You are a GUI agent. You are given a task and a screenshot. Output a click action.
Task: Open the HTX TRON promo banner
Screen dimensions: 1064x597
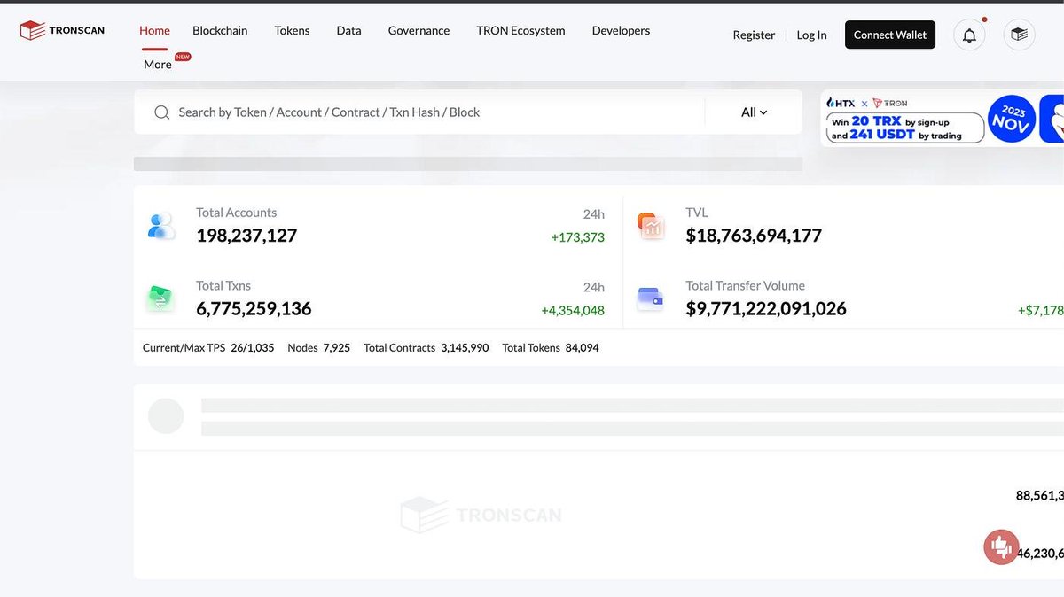[940, 119]
